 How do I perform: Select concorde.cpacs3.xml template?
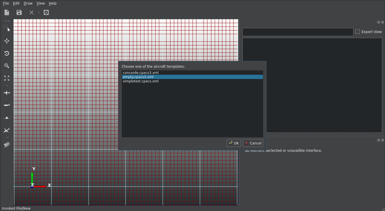141,73
